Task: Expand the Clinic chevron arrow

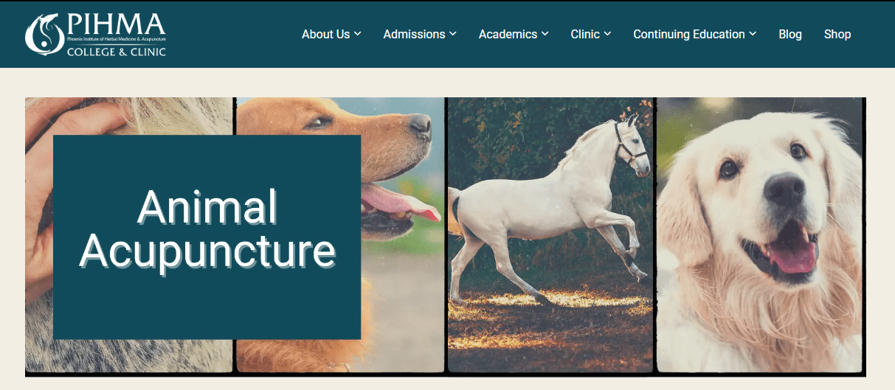Action: point(607,34)
